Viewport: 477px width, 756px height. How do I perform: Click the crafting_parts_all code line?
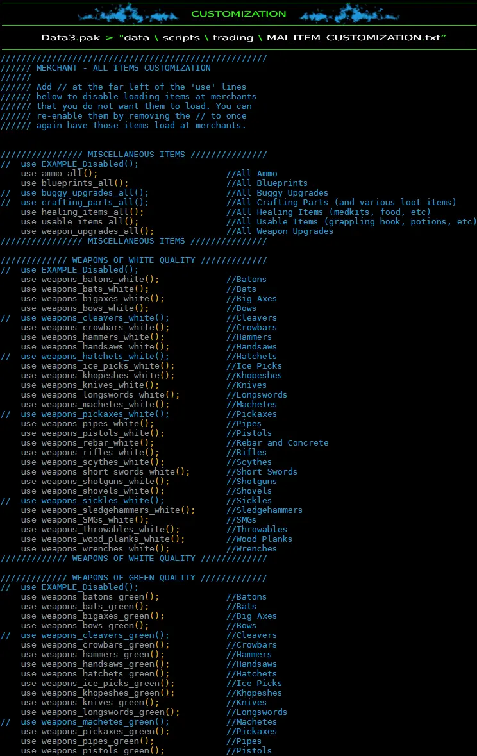click(x=85, y=202)
